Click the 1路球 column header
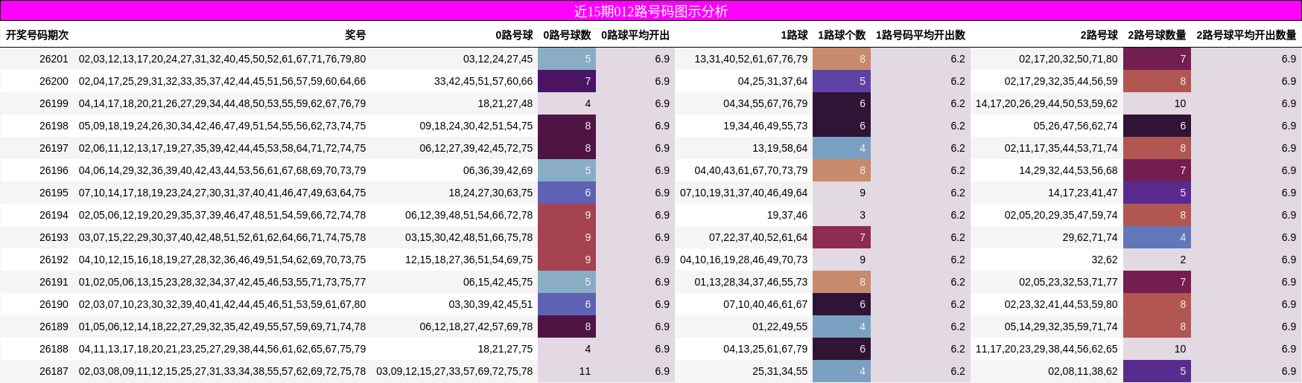Image resolution: width=1302 pixels, height=383 pixels. pyautogui.click(x=794, y=35)
